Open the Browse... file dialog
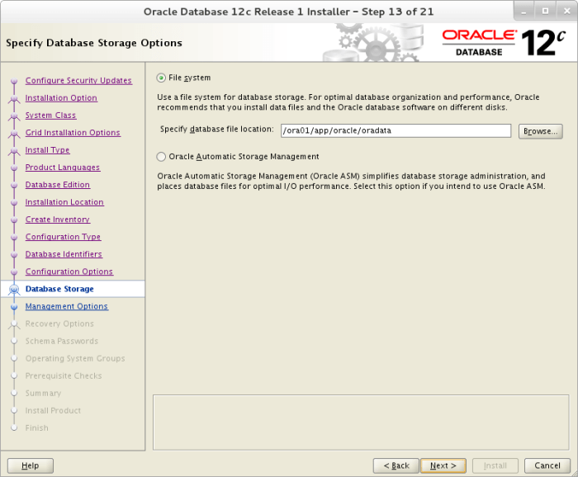 point(540,131)
